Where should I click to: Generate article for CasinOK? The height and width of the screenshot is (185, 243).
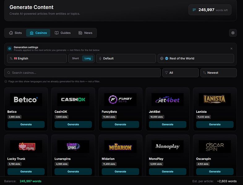tap(73, 125)
